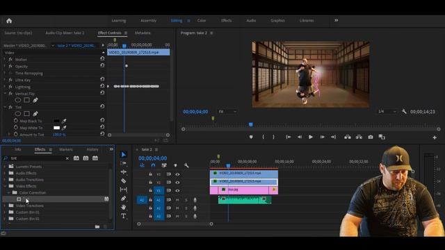Screen dimensions: 445x250
Task: Collapse the Vertical Flip effect
Action: pyautogui.click(x=5, y=94)
